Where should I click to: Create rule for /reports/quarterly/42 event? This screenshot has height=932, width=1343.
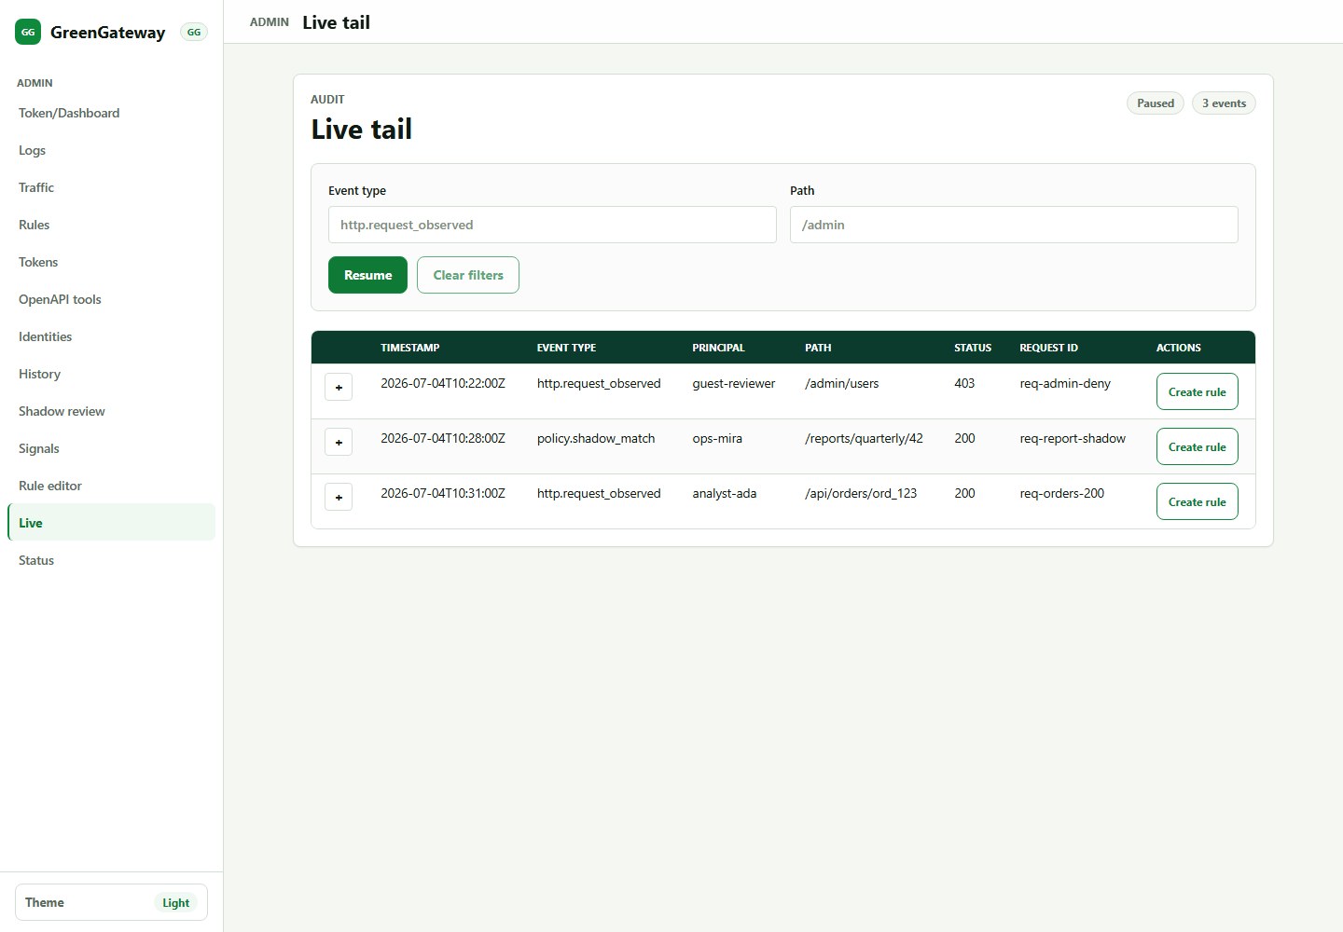(1198, 446)
